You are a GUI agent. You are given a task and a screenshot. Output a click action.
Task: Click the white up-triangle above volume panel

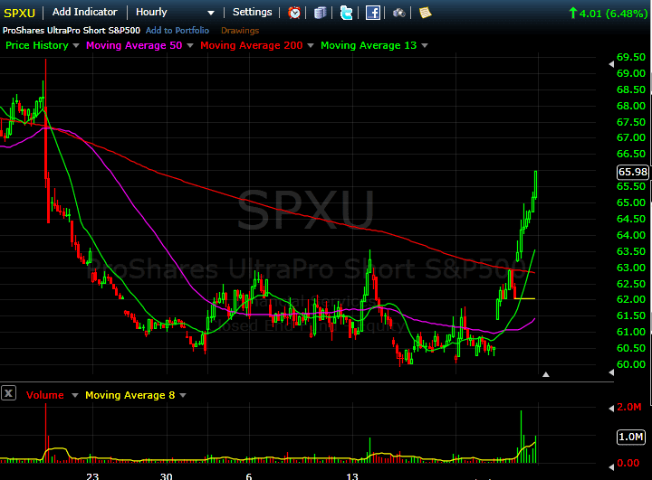(545, 373)
